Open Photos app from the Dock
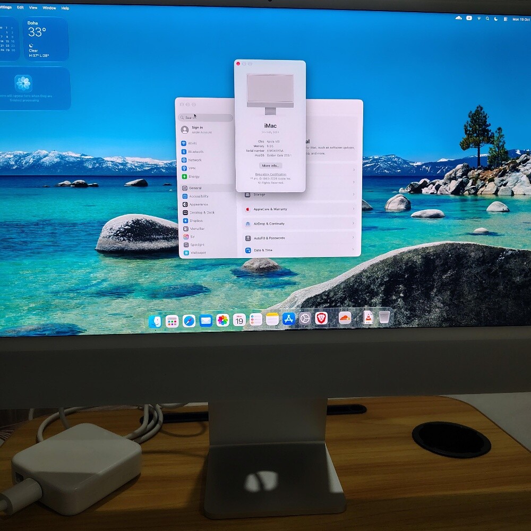The height and width of the screenshot is (531, 531). [222, 320]
